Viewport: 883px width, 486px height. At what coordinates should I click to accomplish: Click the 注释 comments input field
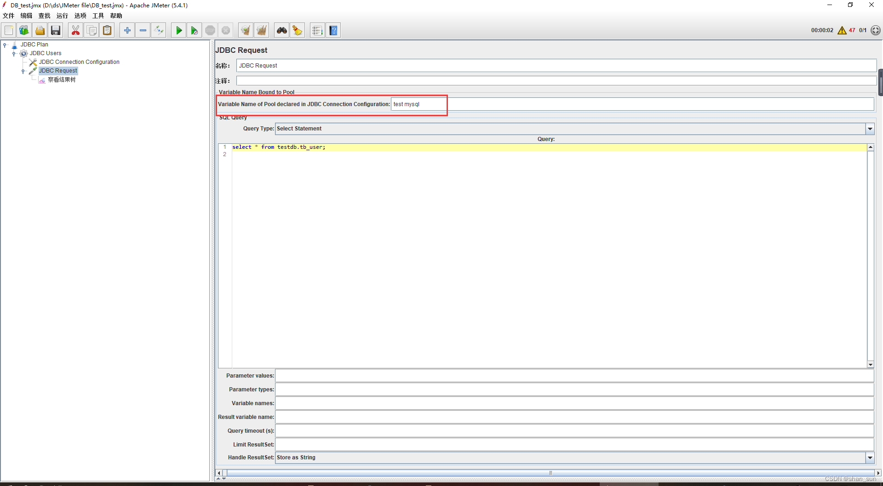click(x=556, y=81)
